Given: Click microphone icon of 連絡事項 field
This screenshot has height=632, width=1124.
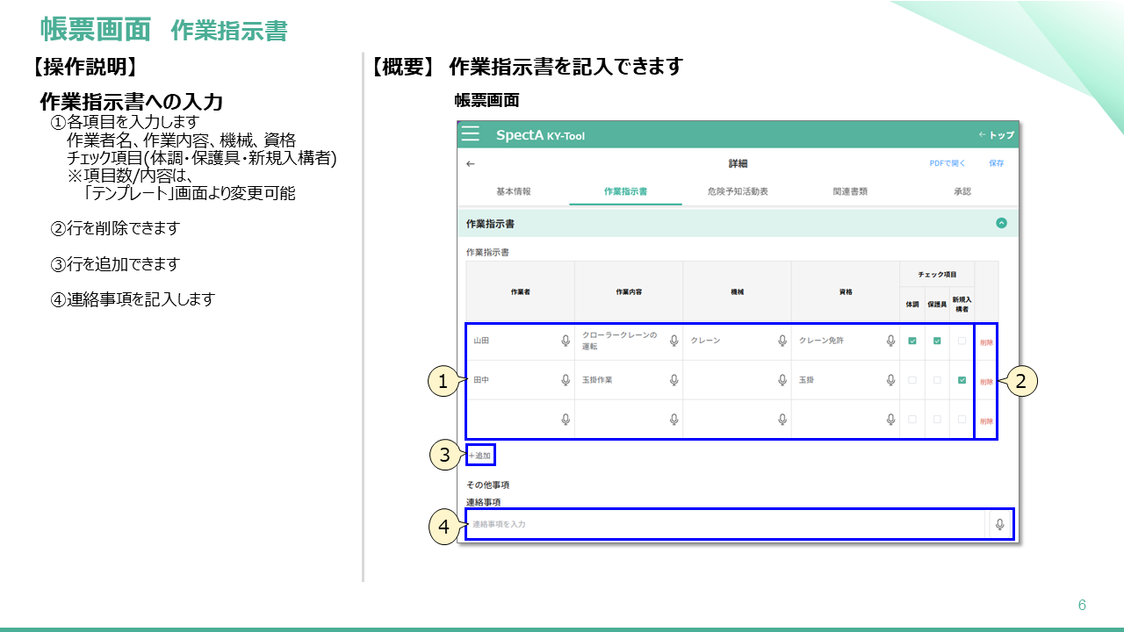Looking at the screenshot, I should pos(999,524).
